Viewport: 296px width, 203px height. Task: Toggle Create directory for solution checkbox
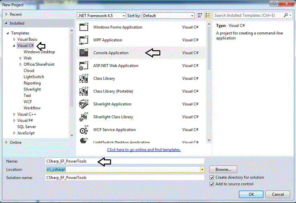(212, 177)
